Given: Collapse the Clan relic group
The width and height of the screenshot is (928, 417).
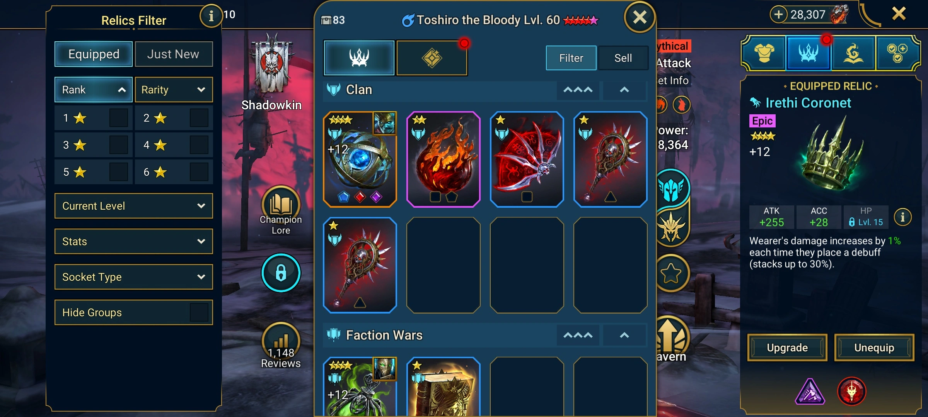Looking at the screenshot, I should (x=624, y=90).
